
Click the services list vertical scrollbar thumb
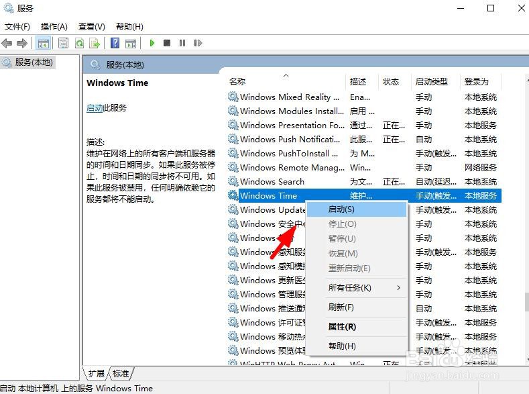526,301
